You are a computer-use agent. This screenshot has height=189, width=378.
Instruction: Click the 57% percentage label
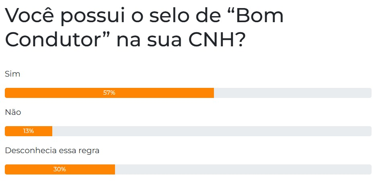109,93
